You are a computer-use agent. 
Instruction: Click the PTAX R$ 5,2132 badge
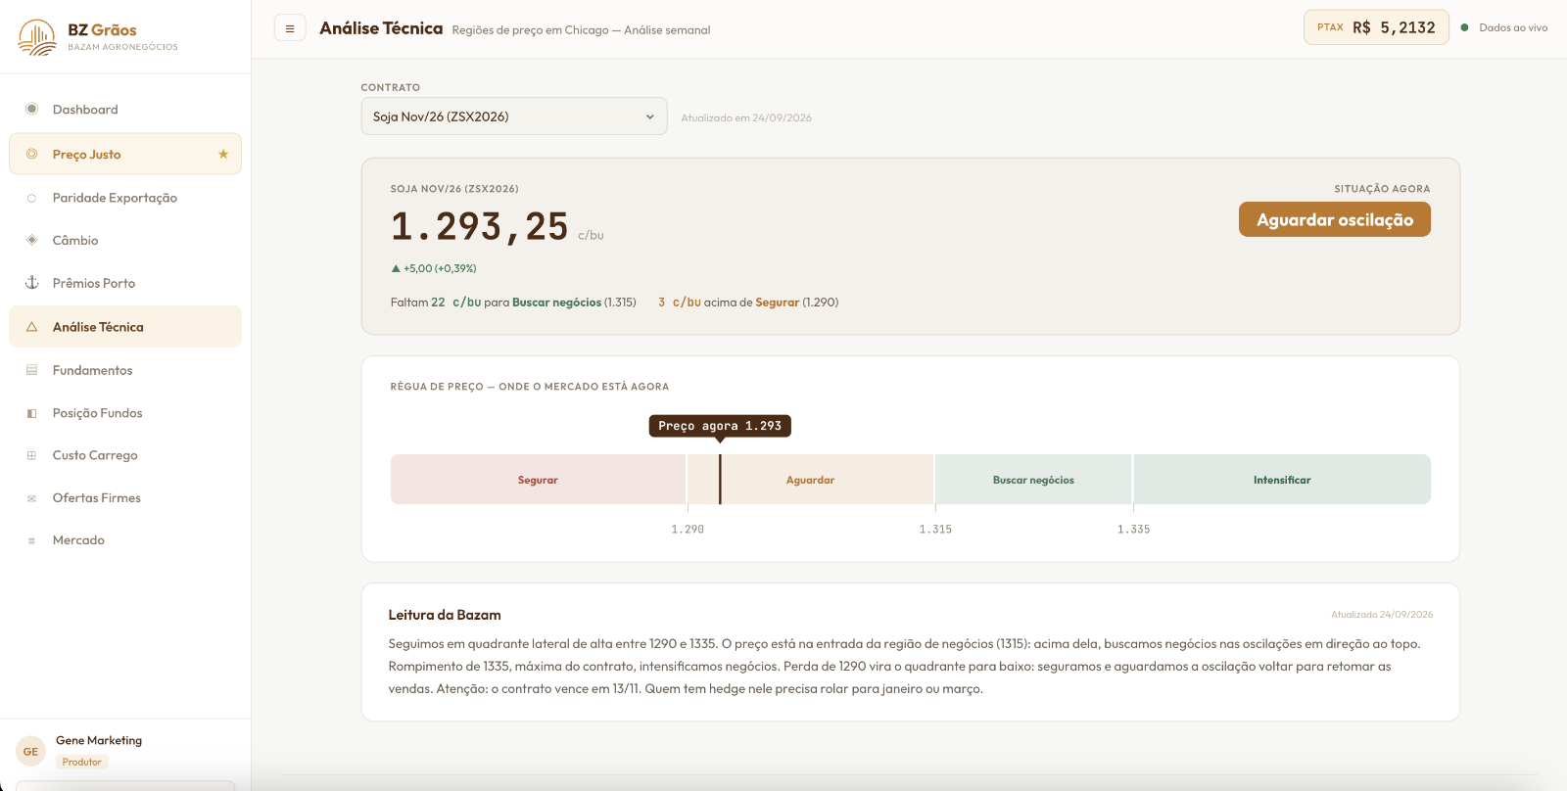(1376, 27)
